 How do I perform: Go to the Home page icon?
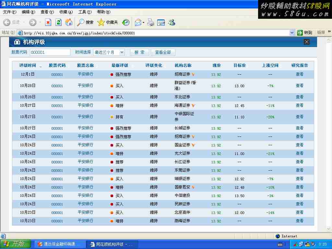[x=69, y=22]
